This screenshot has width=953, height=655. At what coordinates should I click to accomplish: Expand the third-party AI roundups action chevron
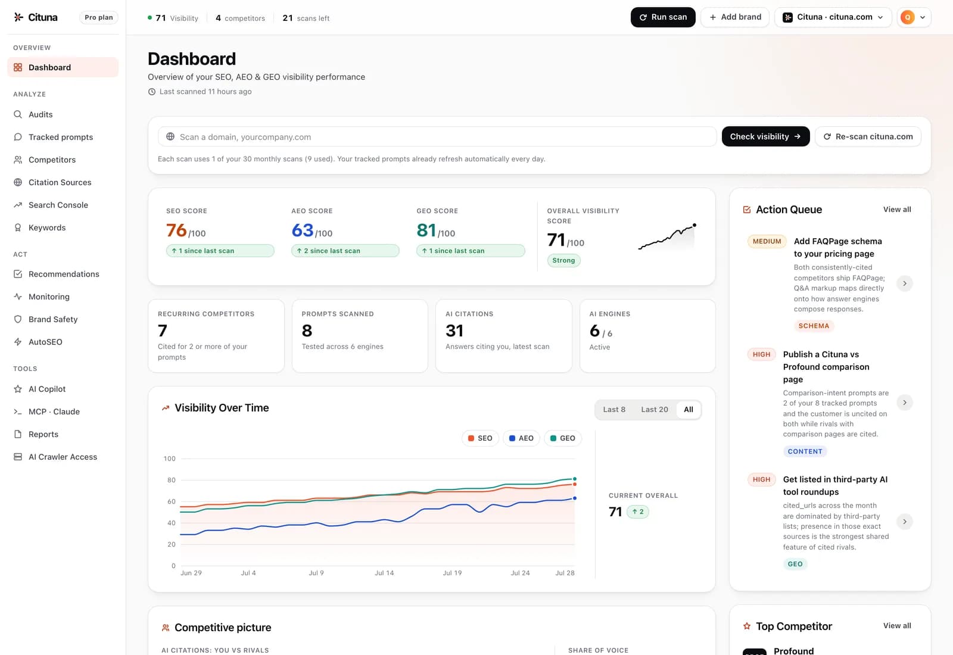tap(904, 522)
